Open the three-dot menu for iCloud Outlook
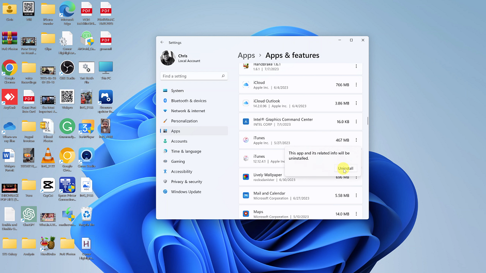Image resolution: width=486 pixels, height=273 pixels. click(x=356, y=103)
